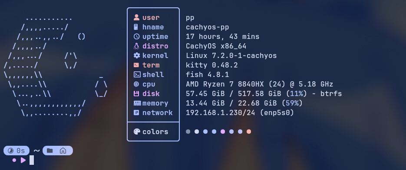Screen dimensions: 406x170
Task: Click the shell prompt icon
Action: click(x=137, y=74)
